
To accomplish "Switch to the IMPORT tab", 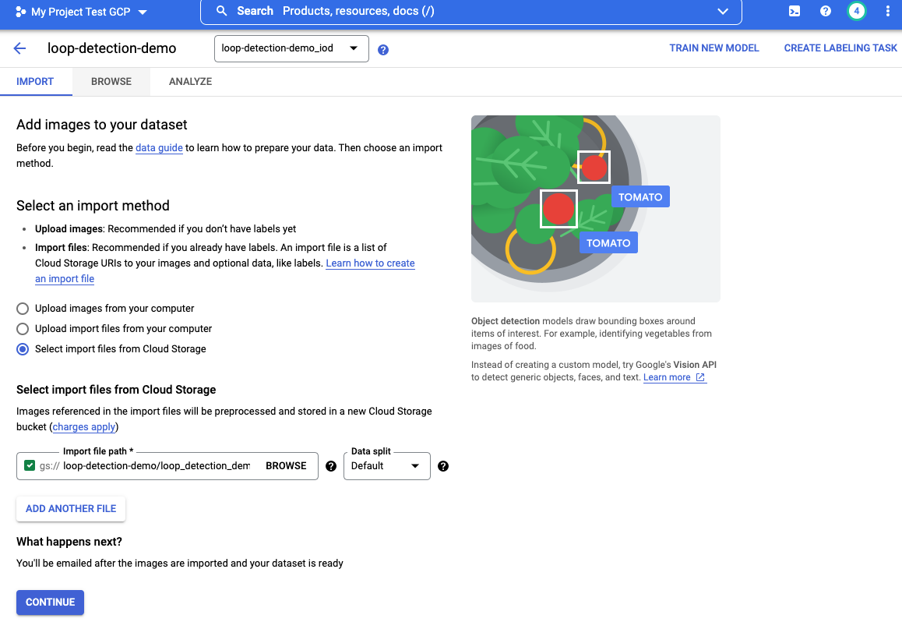I will point(35,82).
